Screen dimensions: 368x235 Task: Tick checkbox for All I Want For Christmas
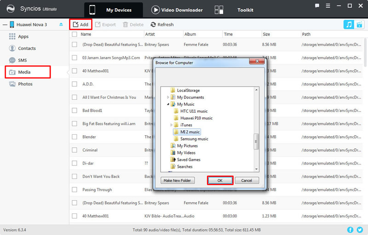pyautogui.click(x=75, y=97)
